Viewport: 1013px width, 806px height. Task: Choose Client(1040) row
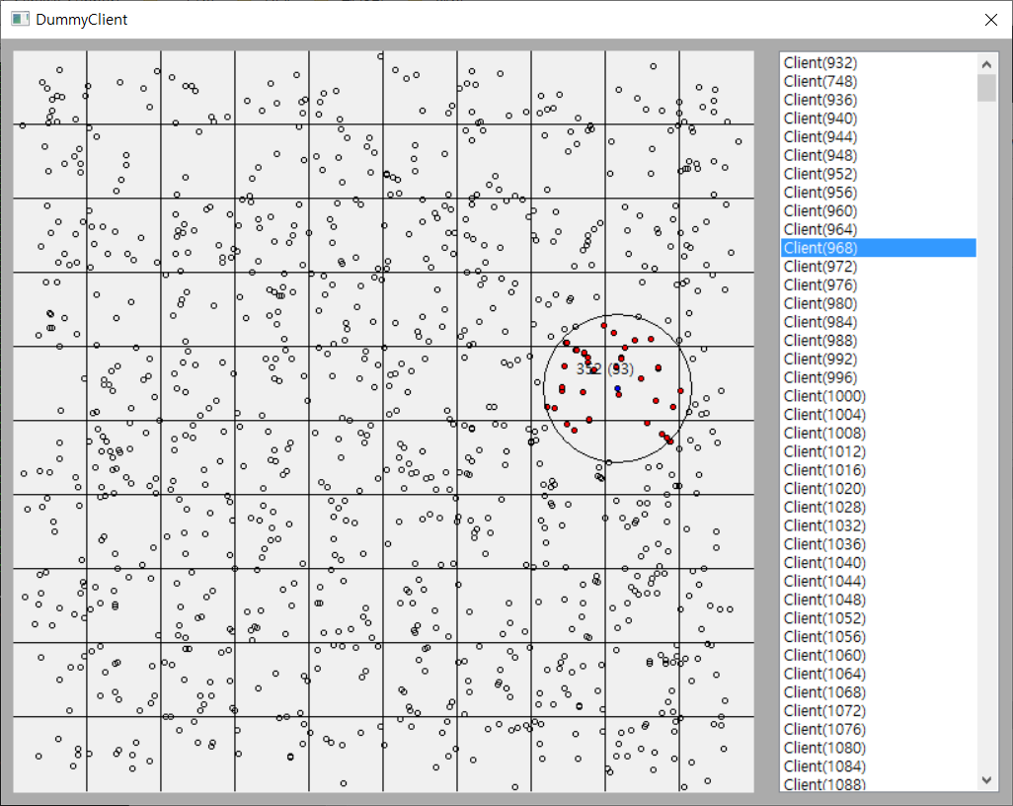878,563
